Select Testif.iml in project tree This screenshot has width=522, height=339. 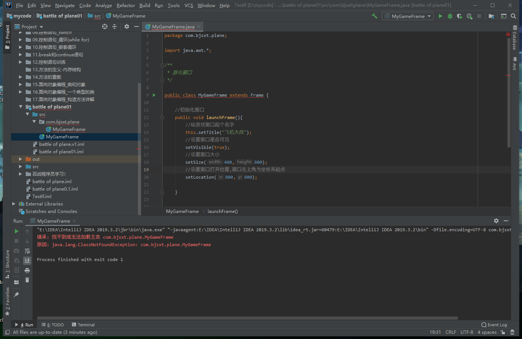(x=42, y=196)
